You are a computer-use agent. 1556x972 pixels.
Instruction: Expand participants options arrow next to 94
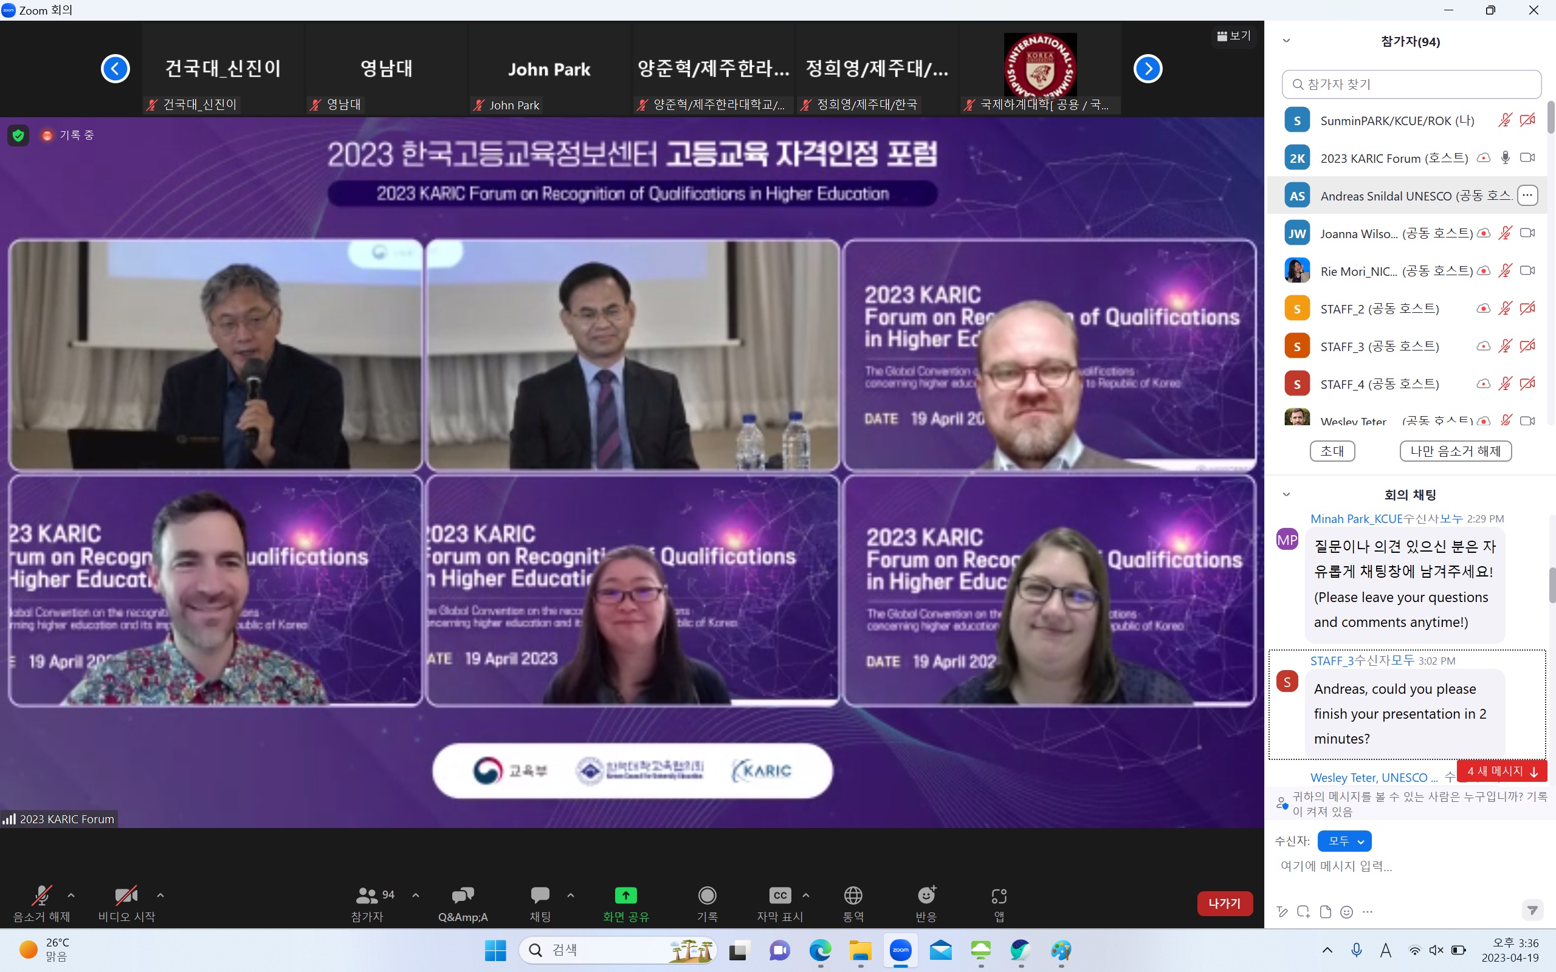tap(415, 895)
